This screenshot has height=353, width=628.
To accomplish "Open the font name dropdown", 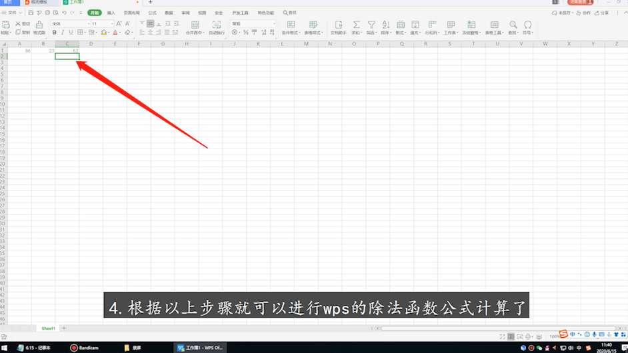I will pyautogui.click(x=89, y=23).
